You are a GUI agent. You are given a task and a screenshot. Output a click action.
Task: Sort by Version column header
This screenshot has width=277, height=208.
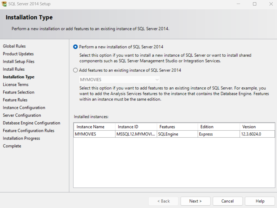coord(257,127)
